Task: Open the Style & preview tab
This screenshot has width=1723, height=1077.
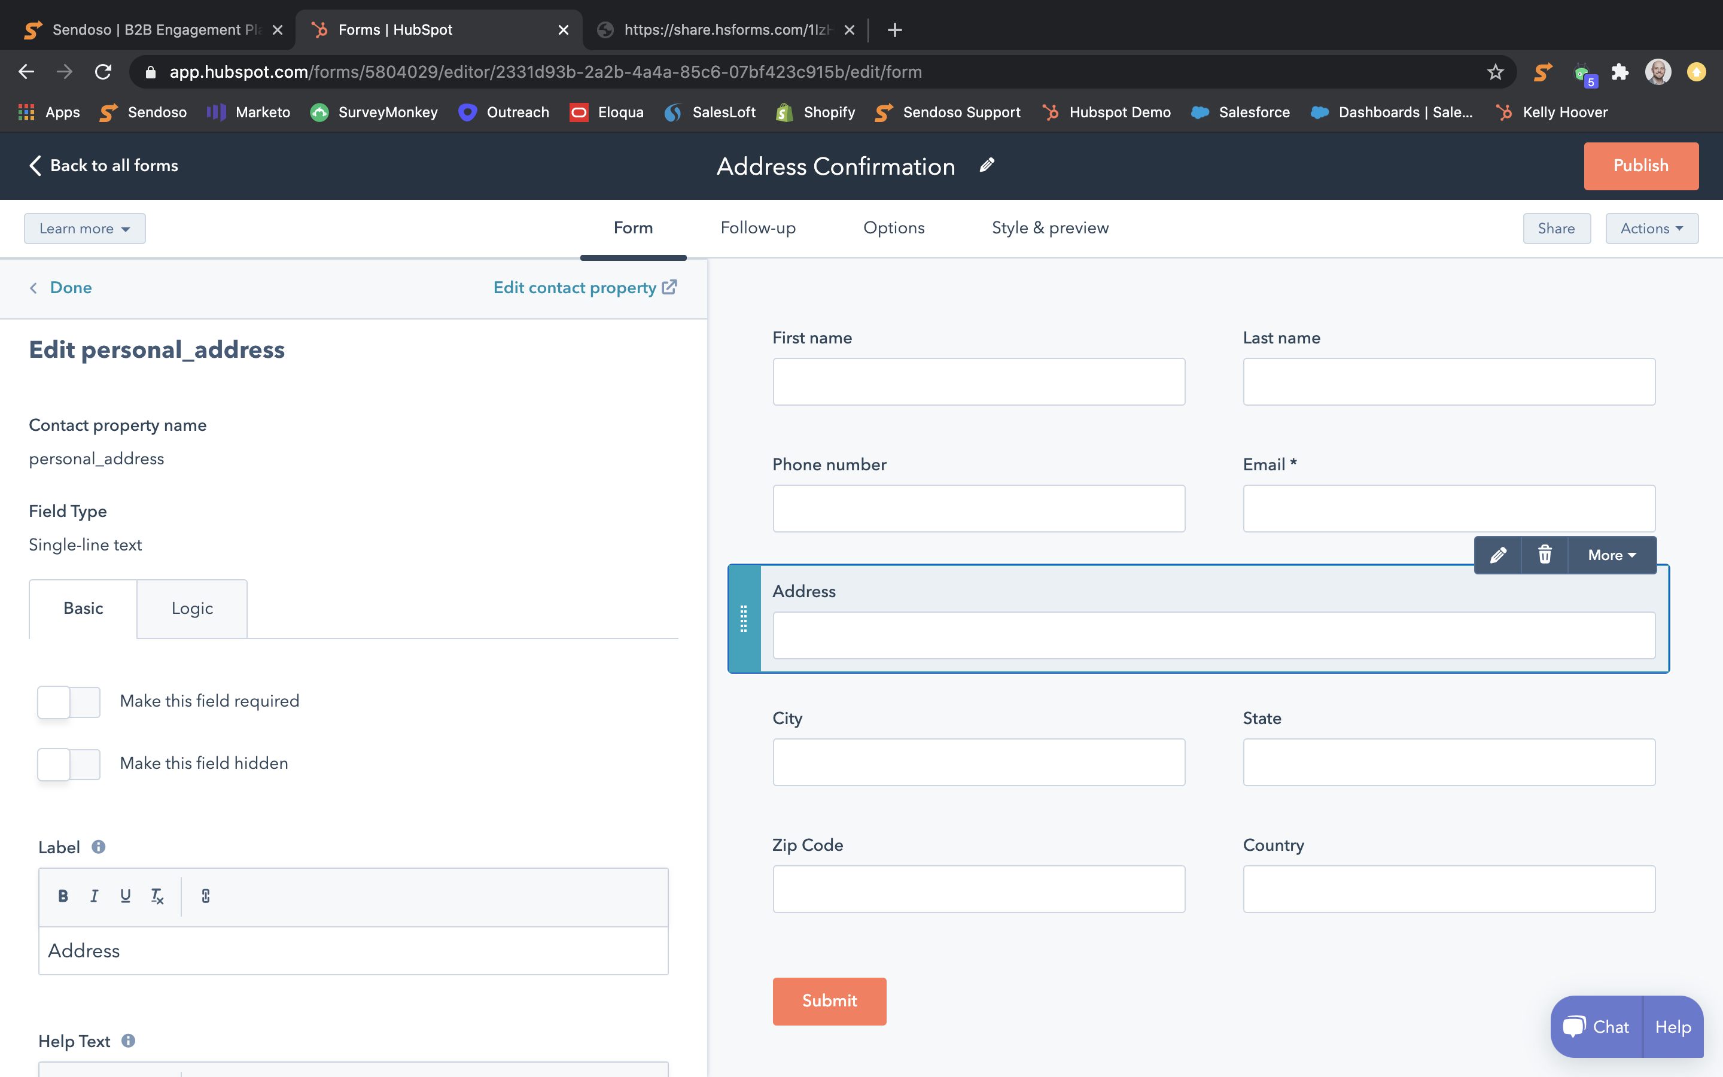Action: pyautogui.click(x=1049, y=228)
